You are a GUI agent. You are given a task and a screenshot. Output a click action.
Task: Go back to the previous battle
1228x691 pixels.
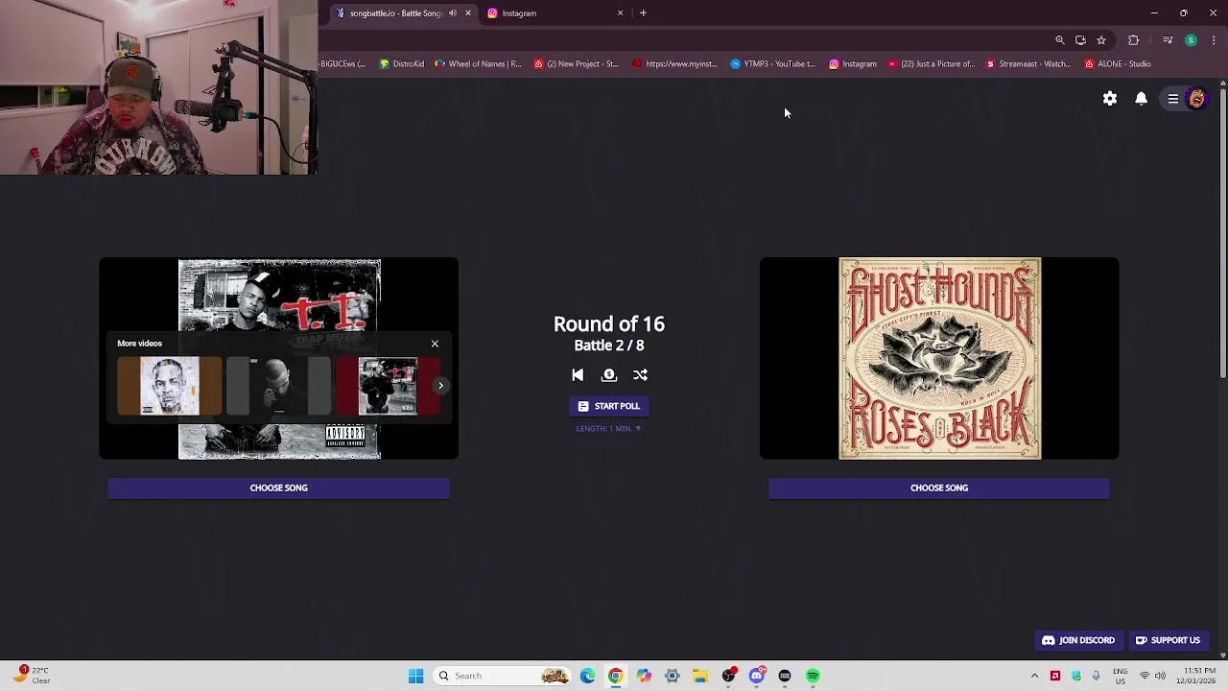click(x=578, y=375)
